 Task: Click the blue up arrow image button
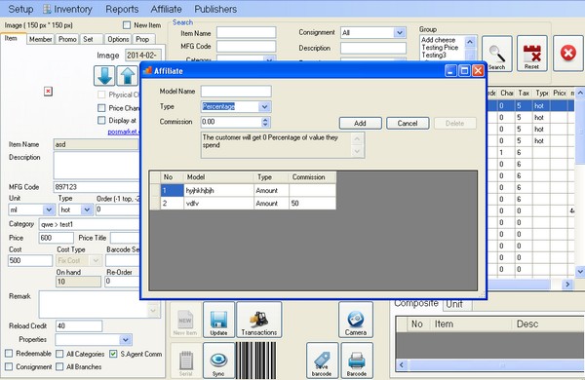(x=127, y=76)
